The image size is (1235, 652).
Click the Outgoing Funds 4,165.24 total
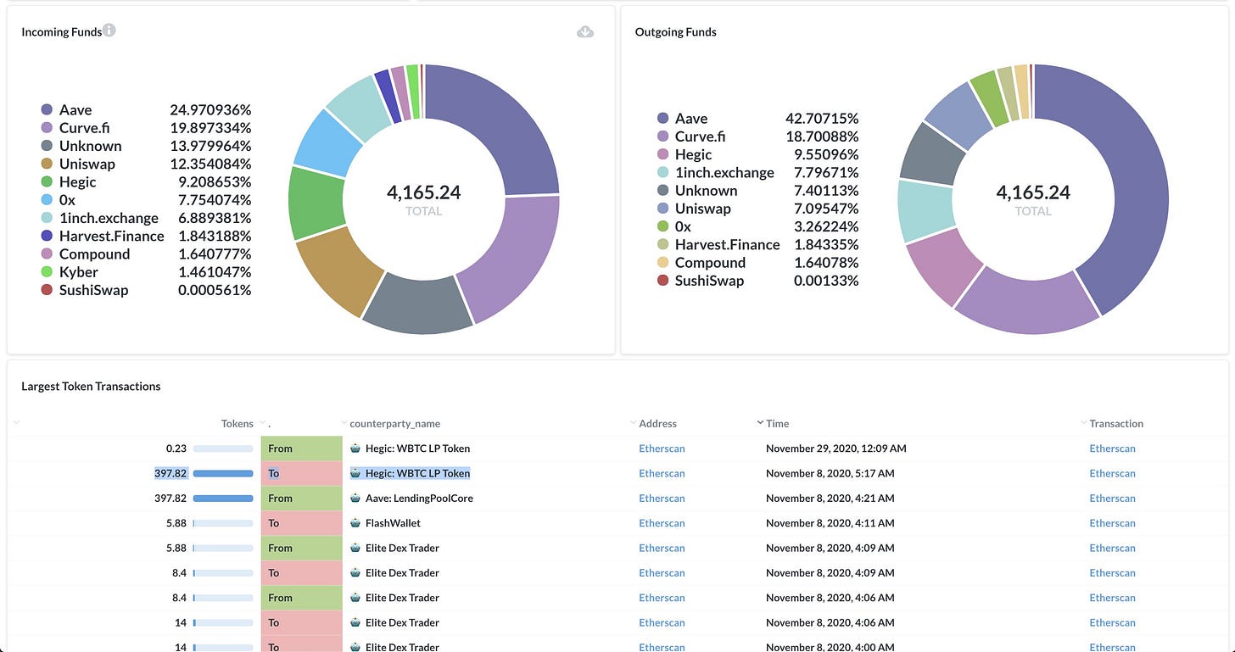pyautogui.click(x=1033, y=192)
